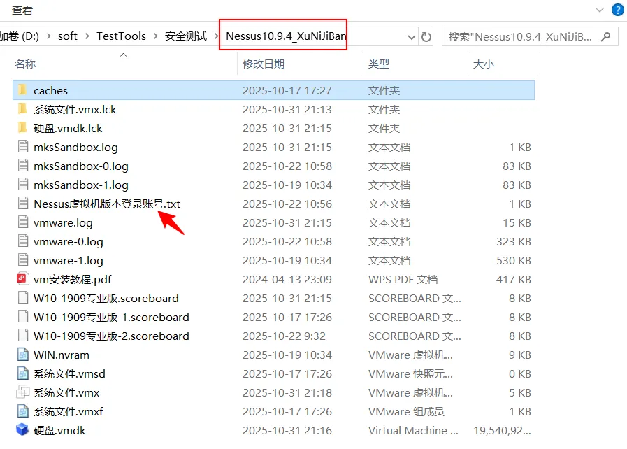
Task: Click the vm安装教程.pdf WPS PDF icon
Action: coord(22,279)
